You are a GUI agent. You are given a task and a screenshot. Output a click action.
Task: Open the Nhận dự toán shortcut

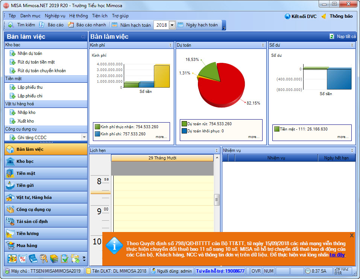(x=30, y=53)
